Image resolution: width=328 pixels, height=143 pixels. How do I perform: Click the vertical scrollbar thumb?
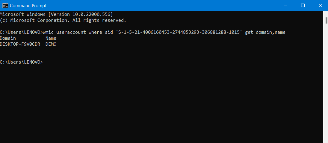[x=326, y=20]
